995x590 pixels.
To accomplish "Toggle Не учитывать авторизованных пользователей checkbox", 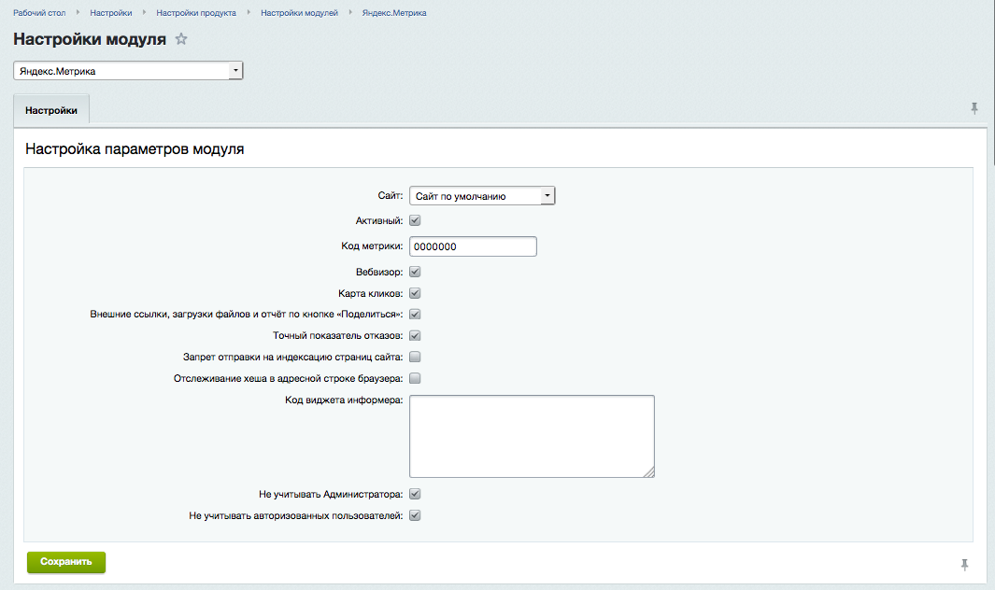I will click(416, 515).
